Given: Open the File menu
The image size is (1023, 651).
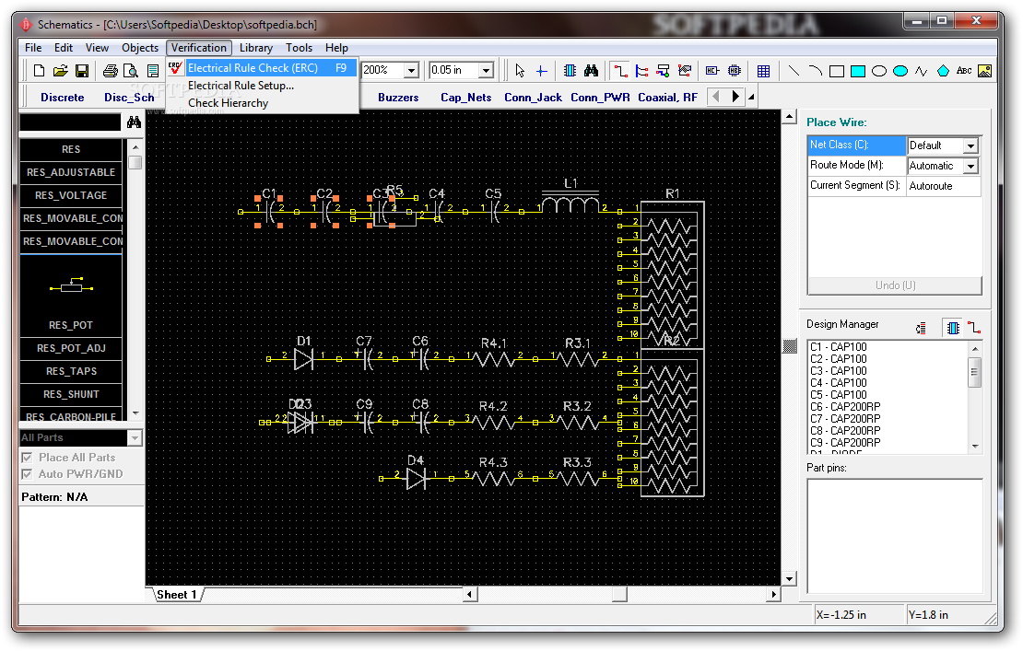Looking at the screenshot, I should click(32, 48).
